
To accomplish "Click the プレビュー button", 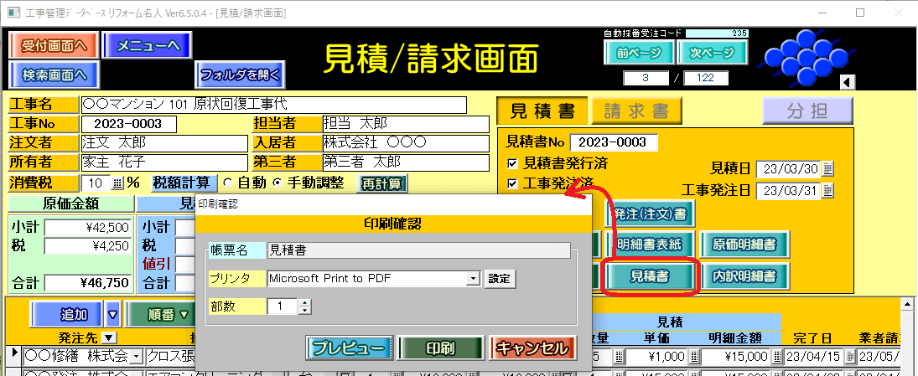I will pyautogui.click(x=347, y=348).
